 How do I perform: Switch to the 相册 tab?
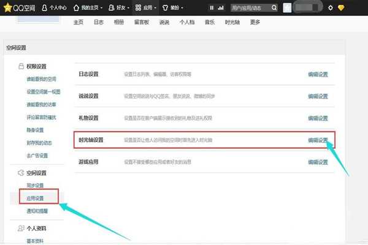(x=118, y=22)
